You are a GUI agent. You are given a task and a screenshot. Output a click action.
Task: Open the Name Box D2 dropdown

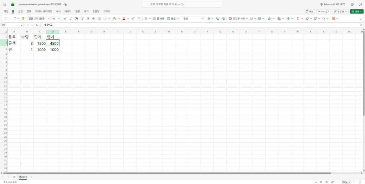[x=21, y=25]
